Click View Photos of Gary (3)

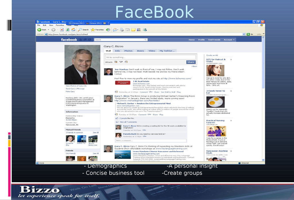pyautogui.click(x=76, y=86)
